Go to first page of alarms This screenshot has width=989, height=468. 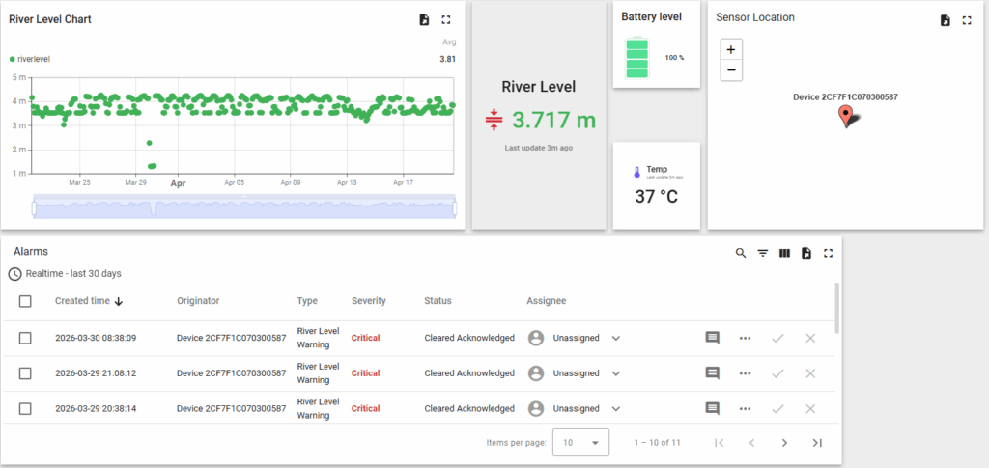(x=719, y=443)
